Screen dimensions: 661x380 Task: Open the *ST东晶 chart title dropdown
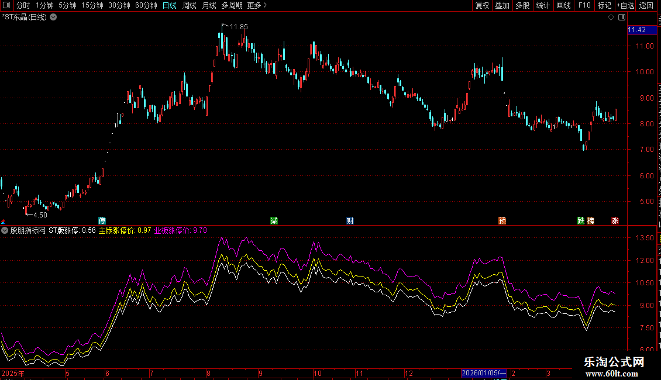54,18
